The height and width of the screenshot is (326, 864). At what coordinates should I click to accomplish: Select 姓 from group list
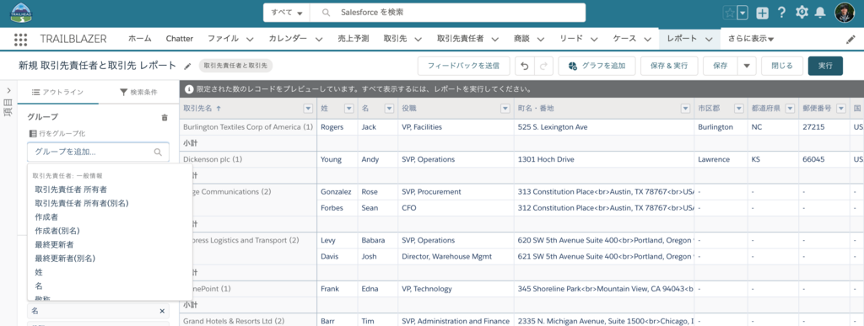tap(39, 272)
